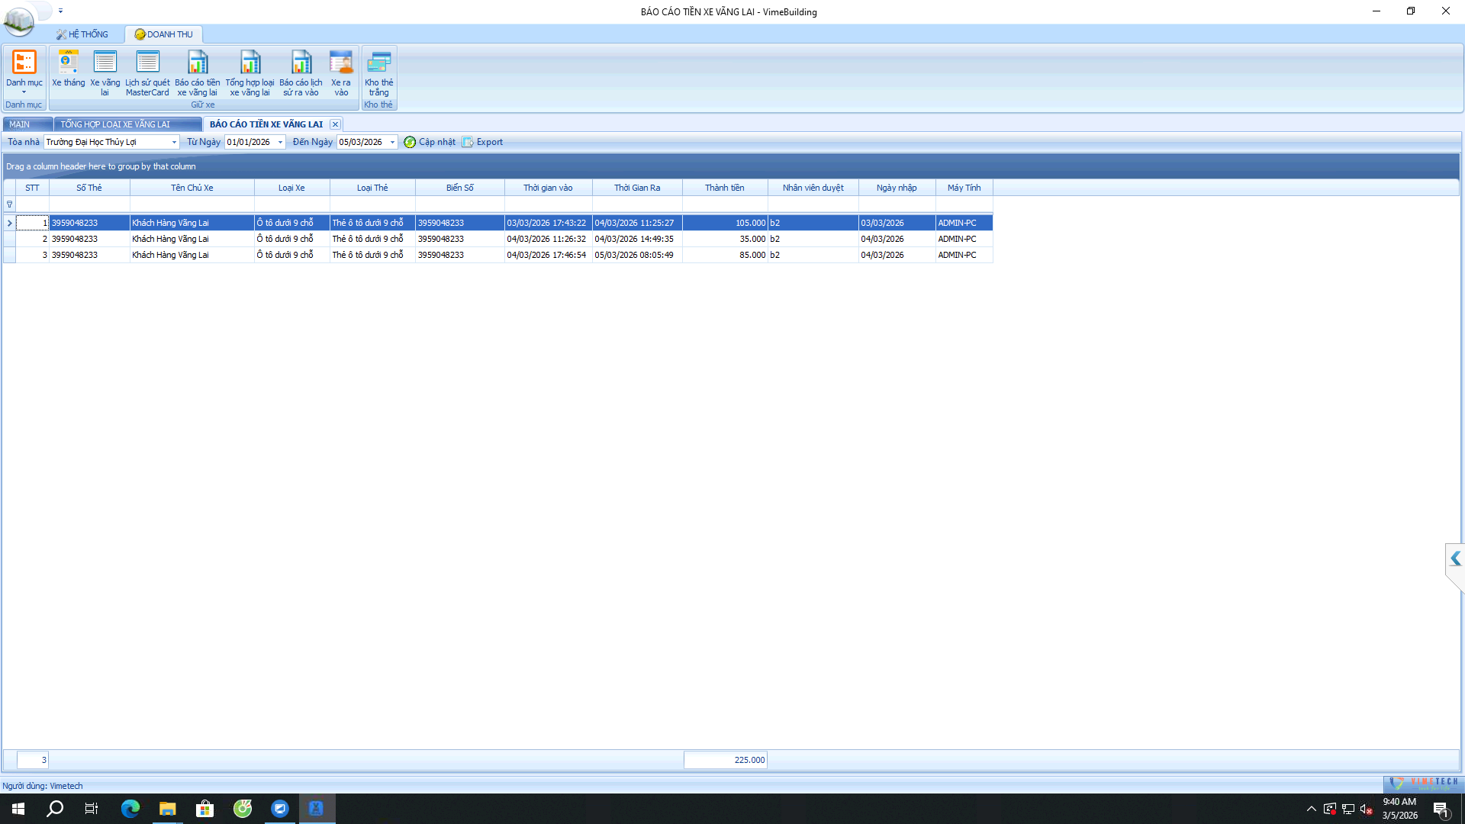Export the report data
The height and width of the screenshot is (824, 1465).
coord(483,142)
